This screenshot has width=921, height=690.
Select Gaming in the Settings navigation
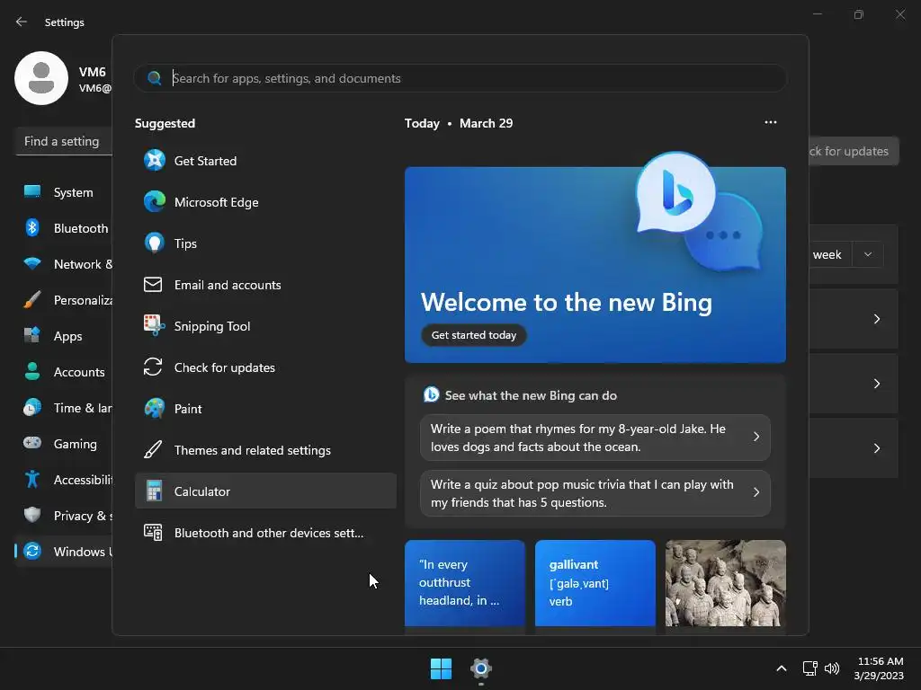coord(64,444)
